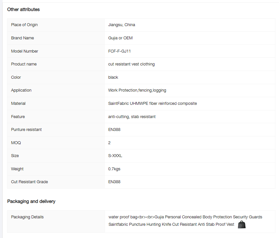Image resolution: width=279 pixels, height=238 pixels.
Task: Click the "Packaging Details" label
Action: click(x=27, y=217)
